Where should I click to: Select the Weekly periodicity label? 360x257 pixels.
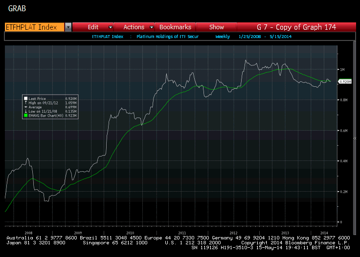point(223,37)
